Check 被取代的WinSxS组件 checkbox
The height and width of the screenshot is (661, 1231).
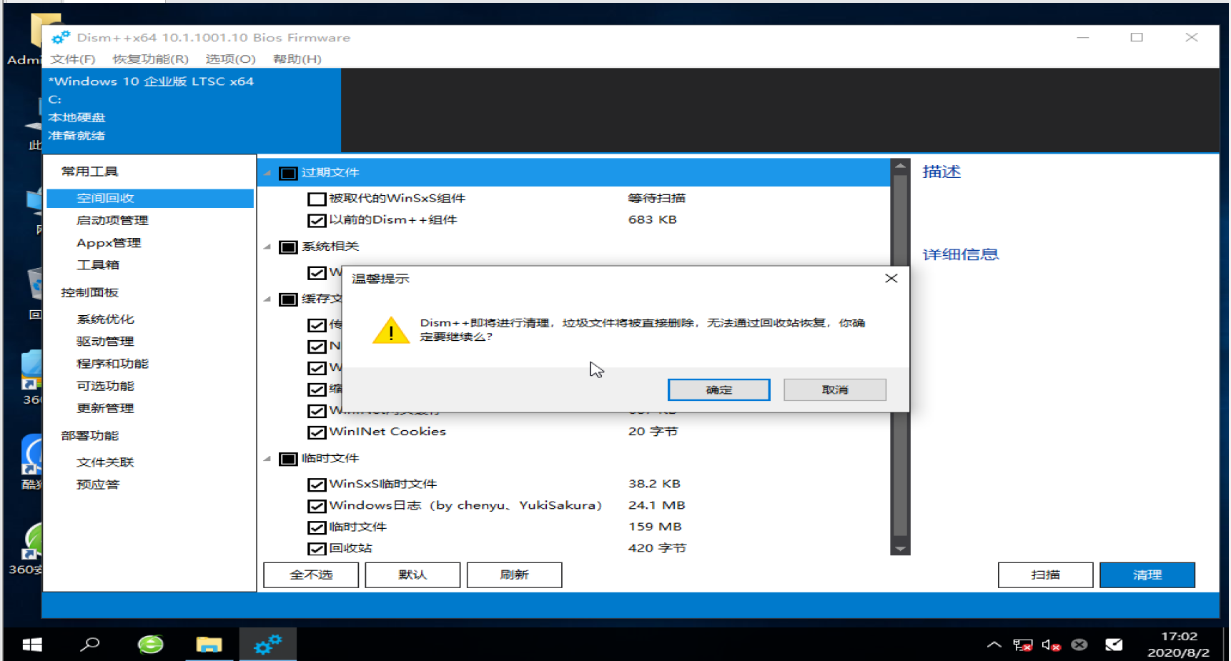coord(317,199)
